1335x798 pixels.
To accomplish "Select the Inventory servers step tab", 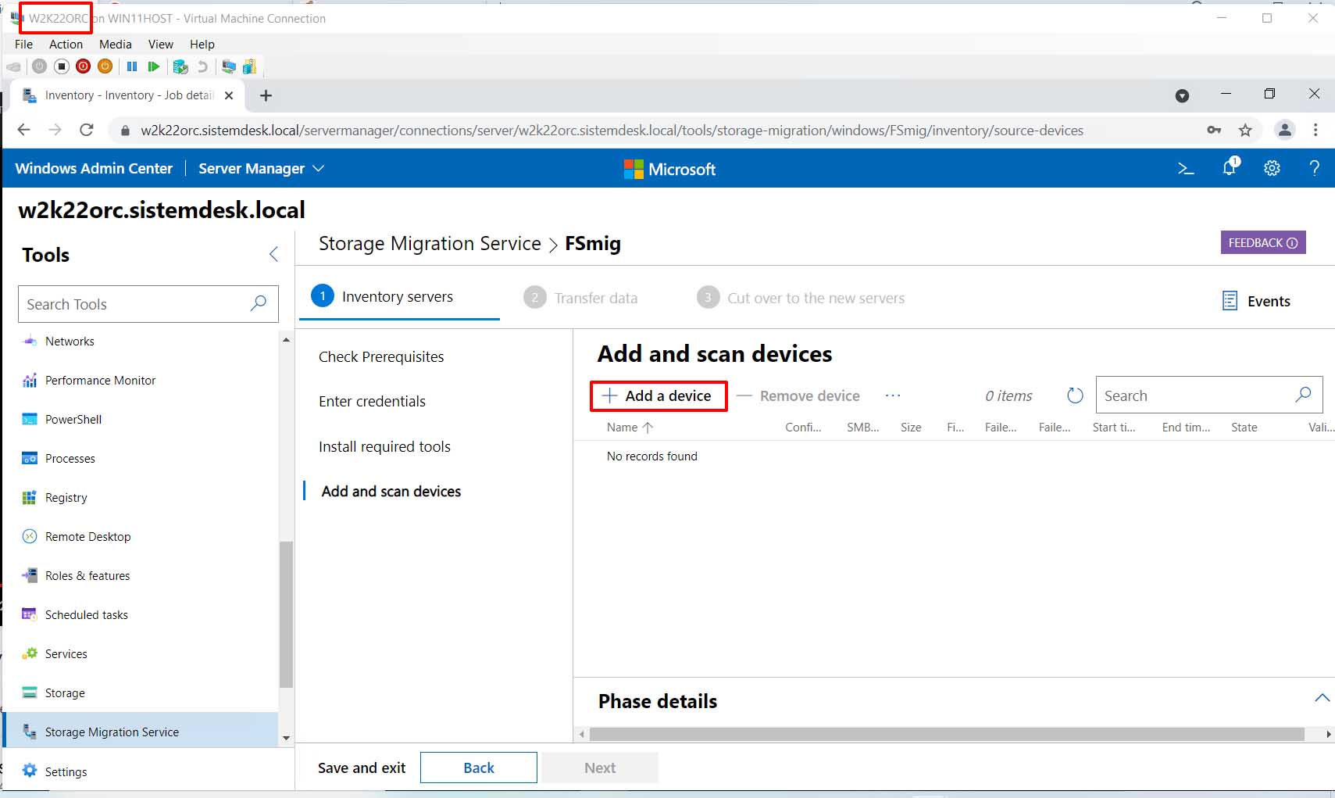I will pos(399,297).
